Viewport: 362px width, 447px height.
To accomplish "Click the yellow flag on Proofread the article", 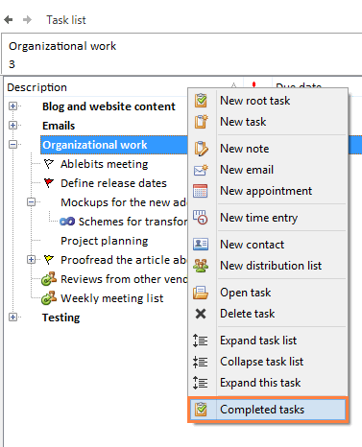I will [49, 260].
